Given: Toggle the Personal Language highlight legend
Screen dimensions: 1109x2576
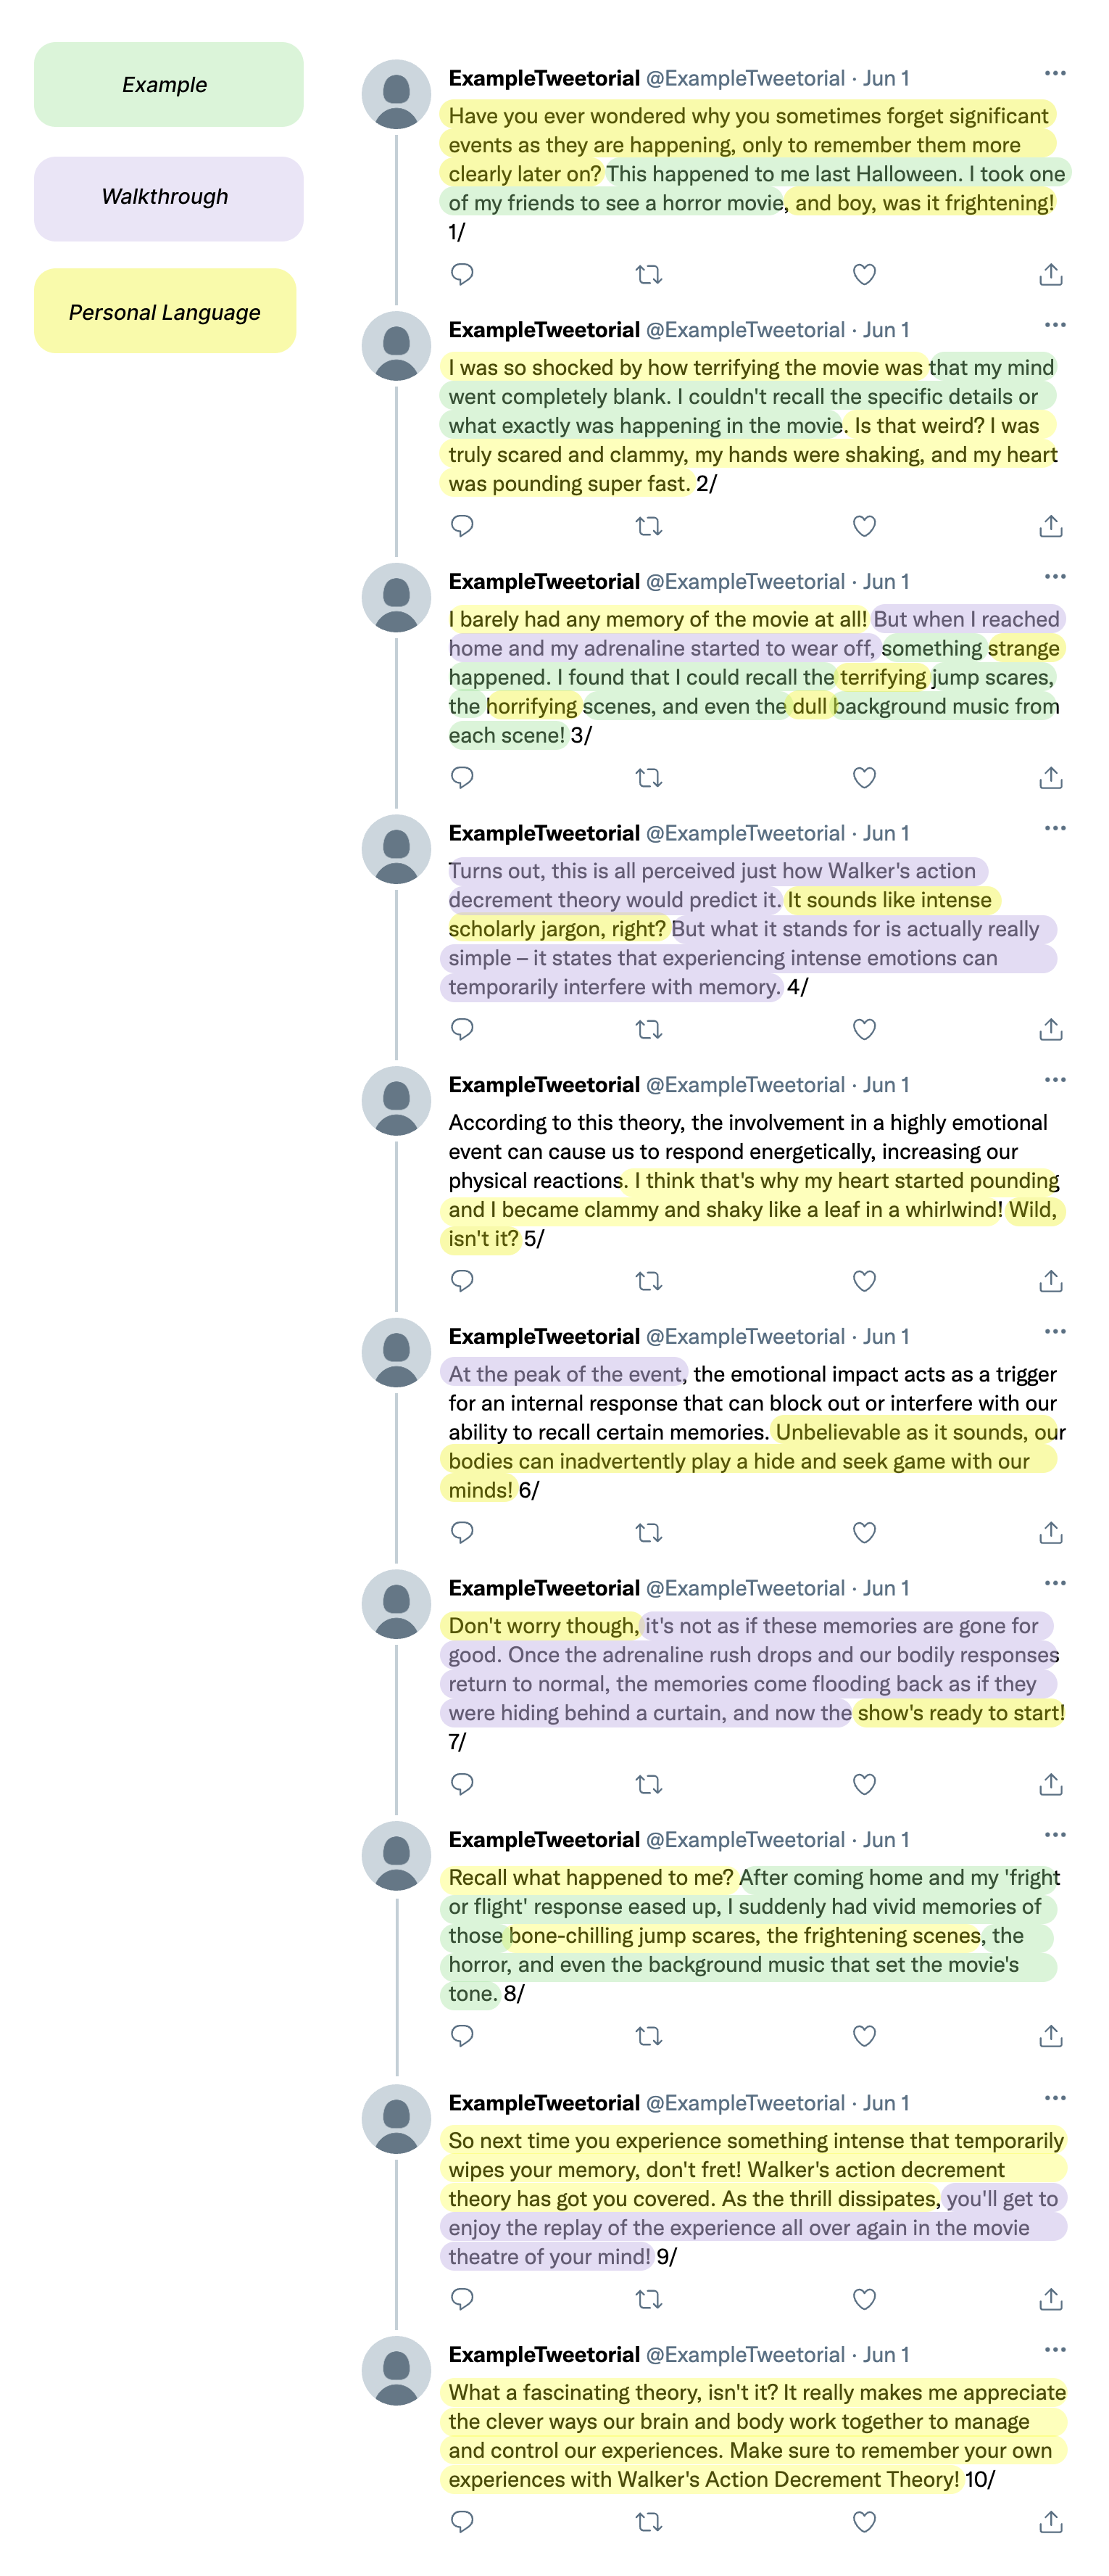Looking at the screenshot, I should coord(165,311).
